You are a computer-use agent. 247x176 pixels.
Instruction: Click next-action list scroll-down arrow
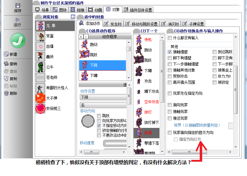click(x=162, y=152)
